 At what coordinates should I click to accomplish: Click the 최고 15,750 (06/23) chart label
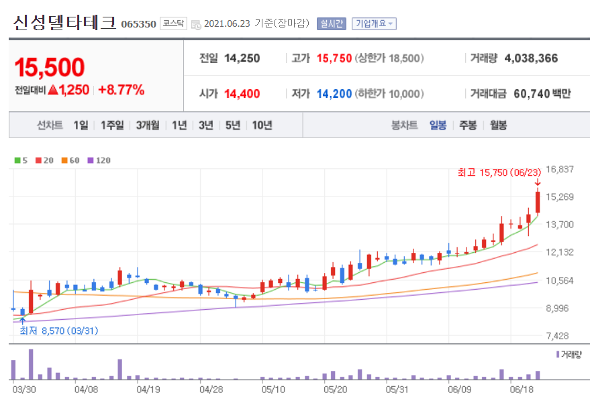pyautogui.click(x=499, y=172)
